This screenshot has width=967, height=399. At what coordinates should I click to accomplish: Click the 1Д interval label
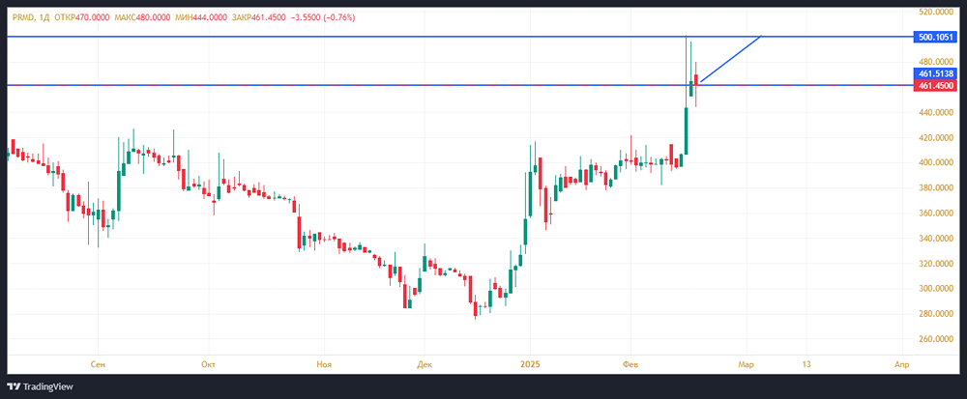click(44, 17)
